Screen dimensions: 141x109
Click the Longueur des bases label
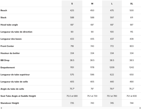tap(11, 39)
